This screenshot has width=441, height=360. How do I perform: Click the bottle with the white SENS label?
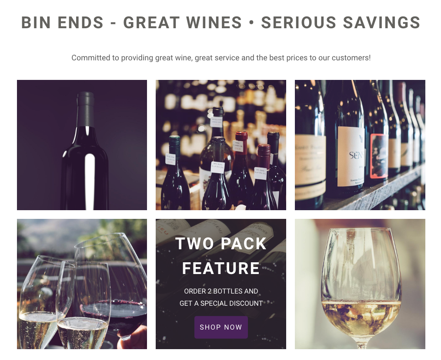tap(347, 140)
